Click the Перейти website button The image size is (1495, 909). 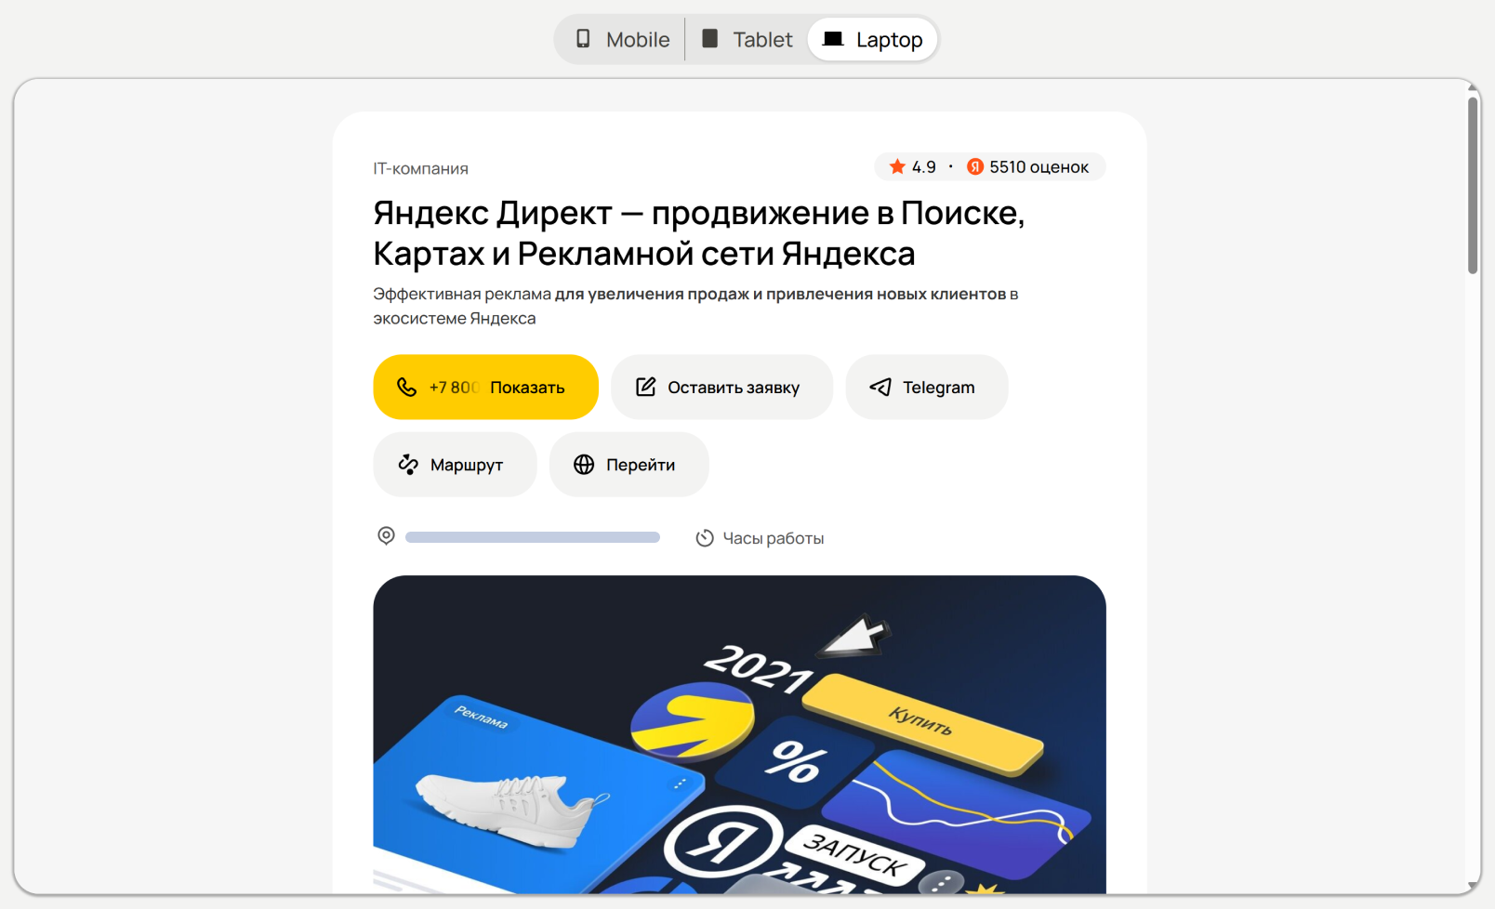coord(628,465)
